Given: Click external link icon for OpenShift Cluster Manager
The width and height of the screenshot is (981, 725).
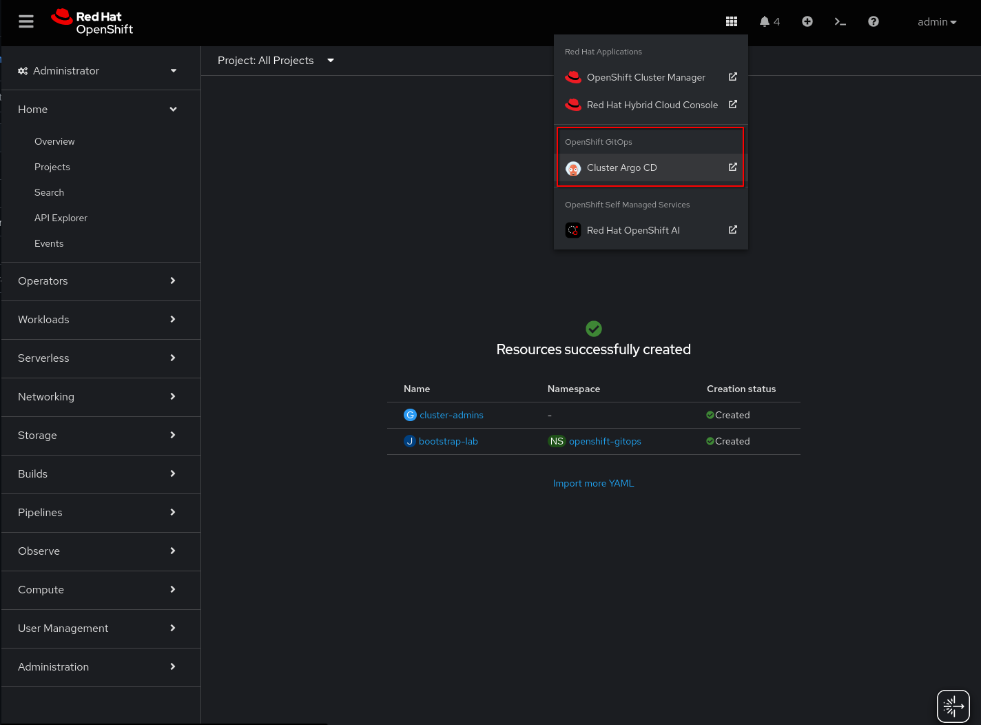Looking at the screenshot, I should [x=733, y=76].
